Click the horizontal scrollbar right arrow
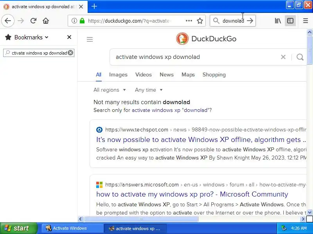The height and width of the screenshot is (234, 313). (x=303, y=219)
